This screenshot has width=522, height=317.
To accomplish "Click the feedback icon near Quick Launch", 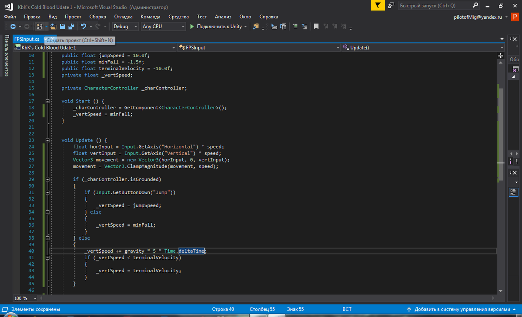I will (391, 6).
